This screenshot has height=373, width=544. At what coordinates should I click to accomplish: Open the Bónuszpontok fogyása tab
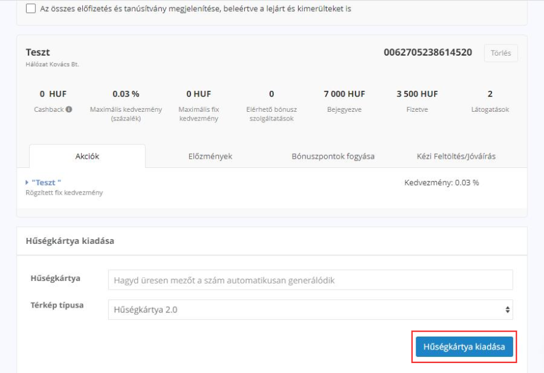point(333,156)
